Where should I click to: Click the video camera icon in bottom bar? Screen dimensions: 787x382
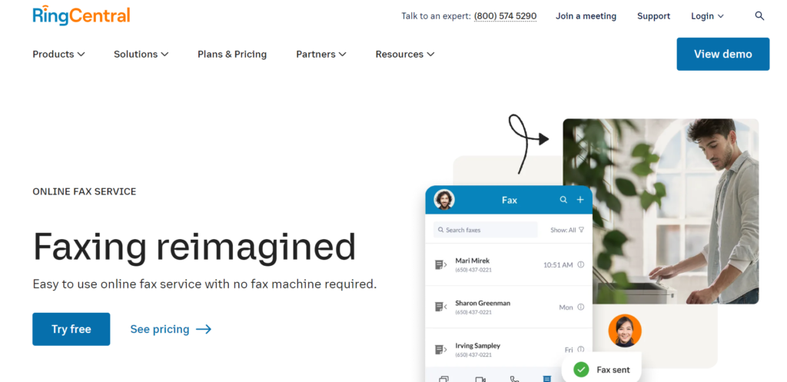tap(480, 379)
